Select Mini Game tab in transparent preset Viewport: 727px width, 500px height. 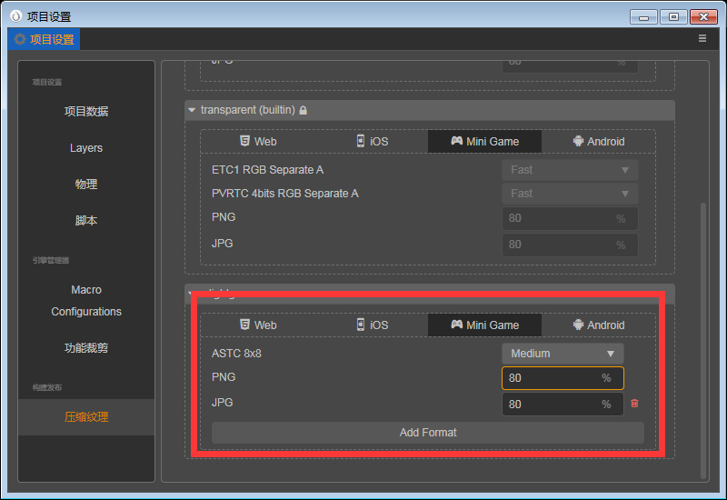pyautogui.click(x=485, y=142)
